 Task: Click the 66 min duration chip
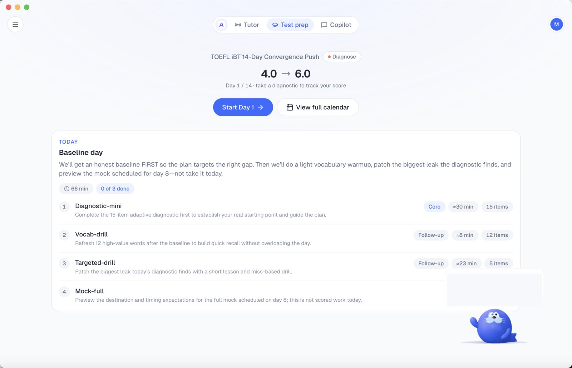pos(76,189)
